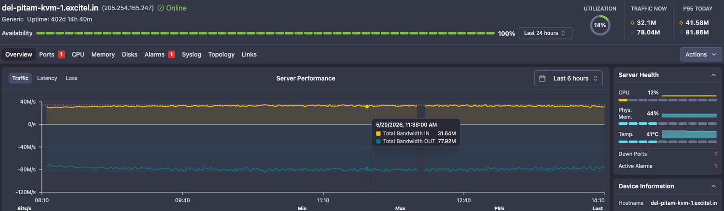Click the P95 Today outbound arrow icon
Screen dimensions: 724x211
click(682, 32)
